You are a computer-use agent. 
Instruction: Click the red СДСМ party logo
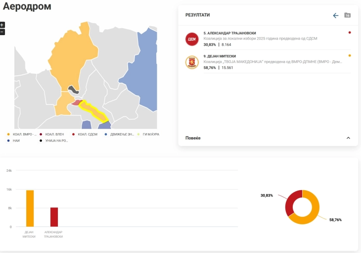pyautogui.click(x=191, y=39)
